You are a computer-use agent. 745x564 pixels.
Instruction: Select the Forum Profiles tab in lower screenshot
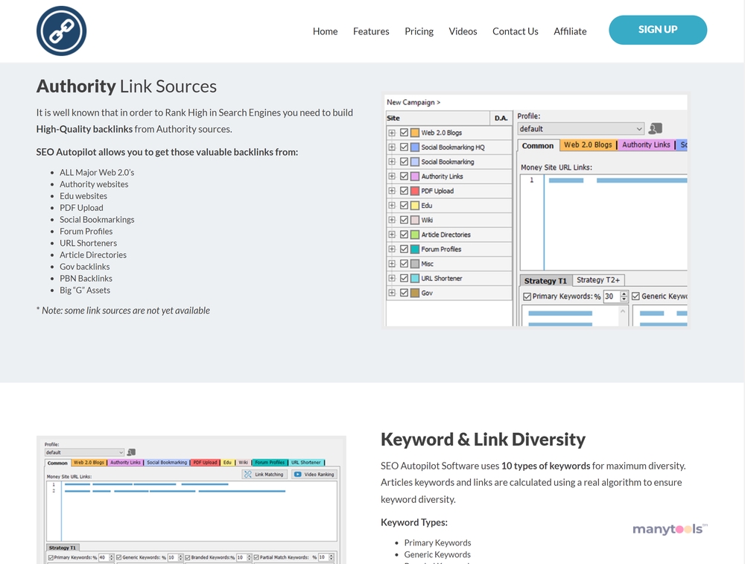point(270,463)
